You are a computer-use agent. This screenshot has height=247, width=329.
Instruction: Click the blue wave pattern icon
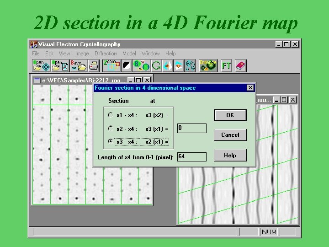tap(190, 65)
